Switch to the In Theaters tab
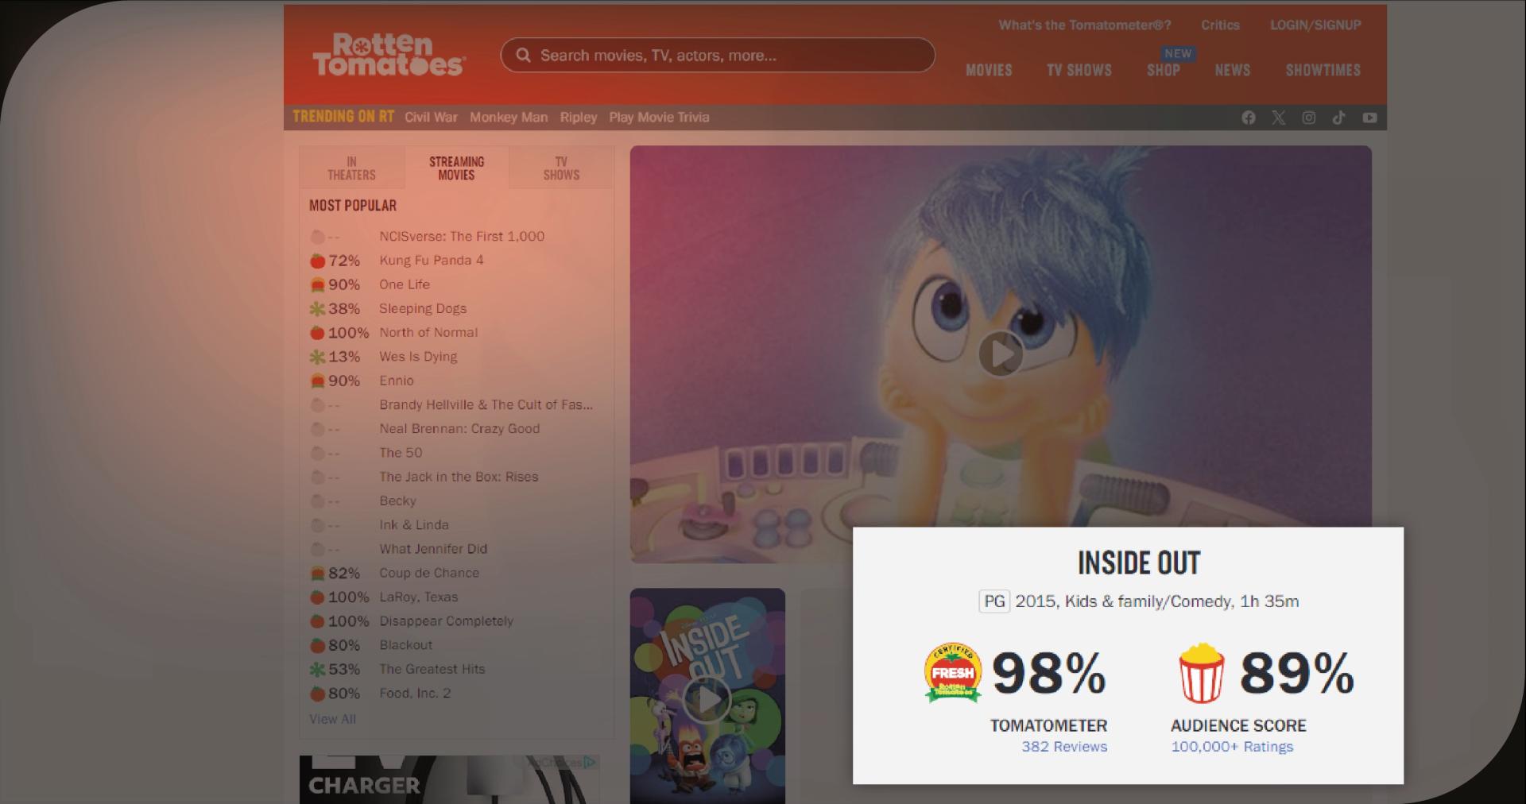This screenshot has width=1526, height=804. tap(351, 168)
